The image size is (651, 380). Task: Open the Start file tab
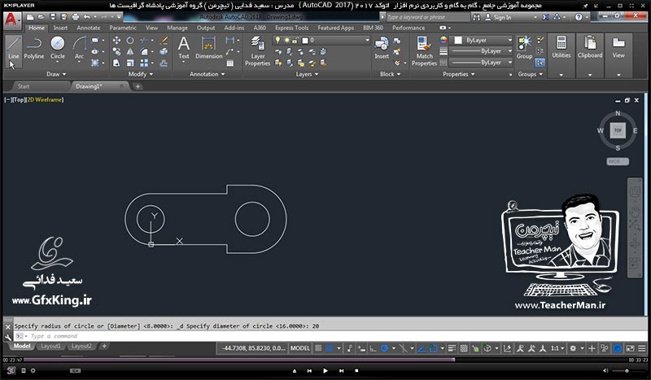[24, 86]
